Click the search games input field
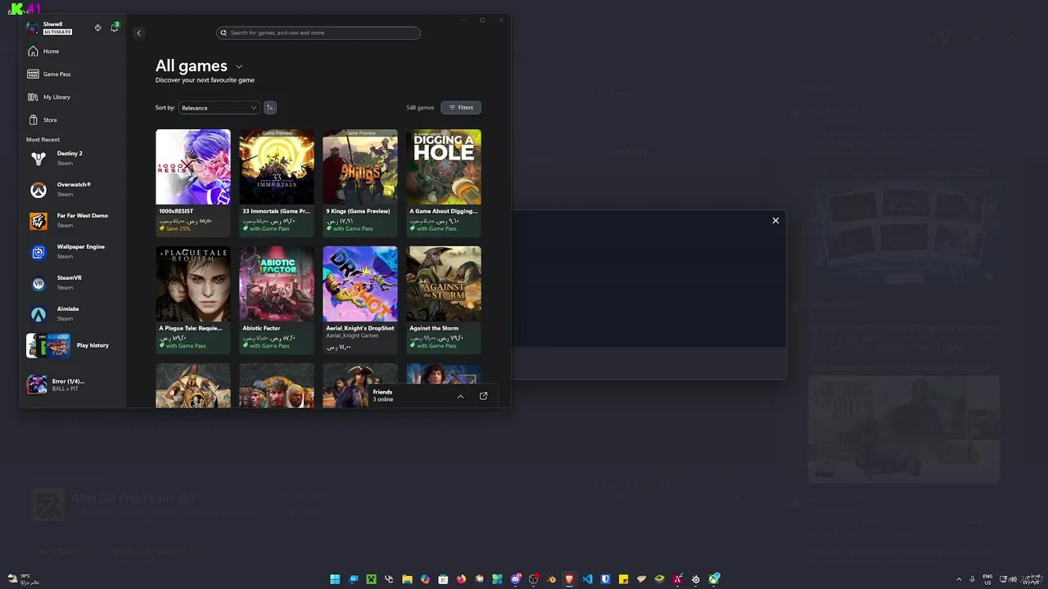 [x=318, y=33]
